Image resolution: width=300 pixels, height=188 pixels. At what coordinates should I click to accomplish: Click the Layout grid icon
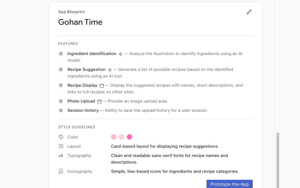[61, 146]
